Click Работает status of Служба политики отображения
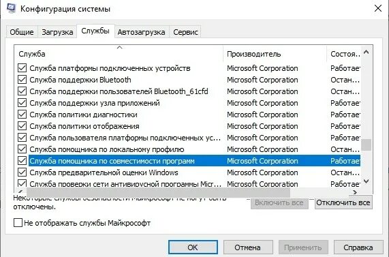Viewport: 389px width, 257px height. (345, 126)
